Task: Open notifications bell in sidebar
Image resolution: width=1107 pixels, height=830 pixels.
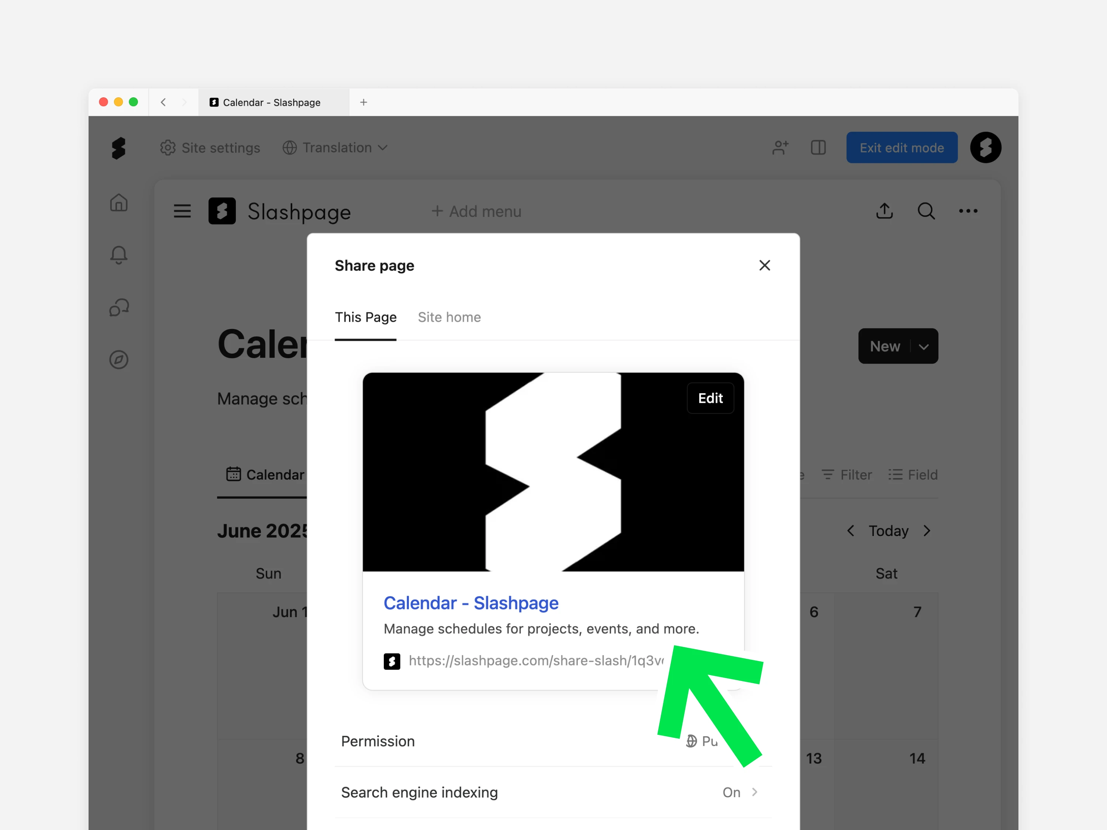Action: tap(118, 255)
